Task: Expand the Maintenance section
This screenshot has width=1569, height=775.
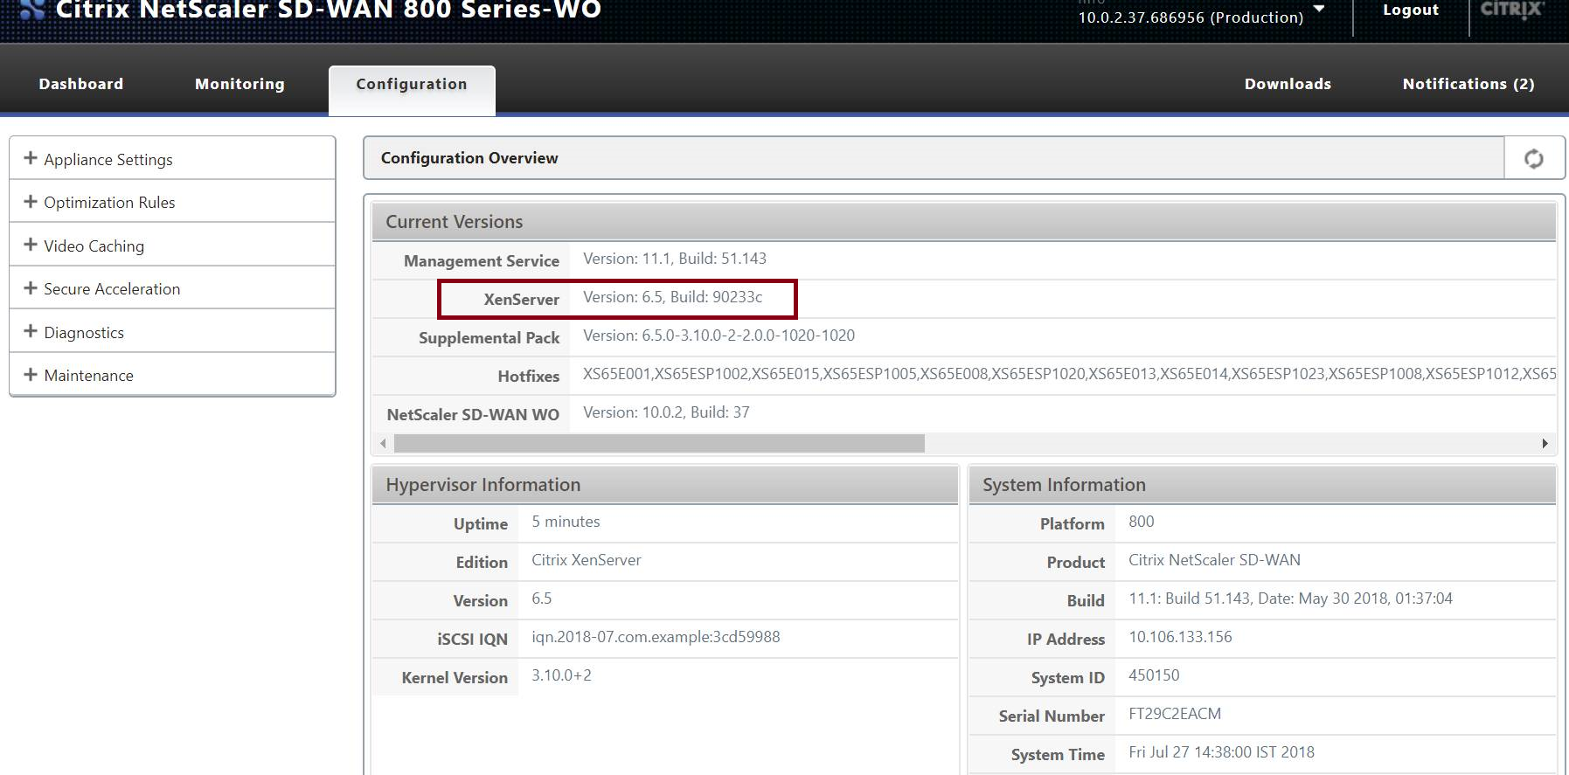Action: pyautogui.click(x=172, y=375)
